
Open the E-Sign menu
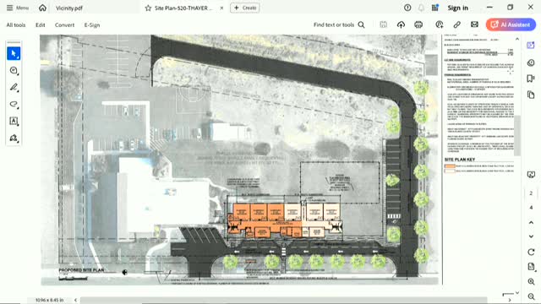[x=92, y=24]
